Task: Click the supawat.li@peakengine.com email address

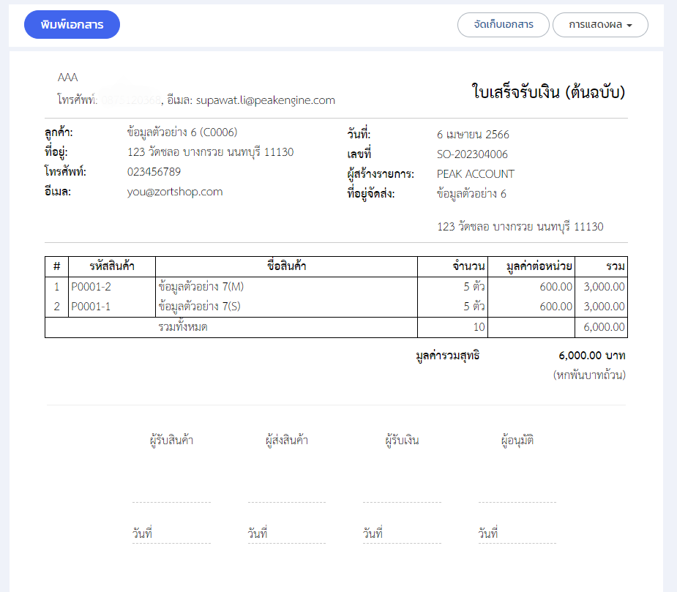Action: pos(265,100)
